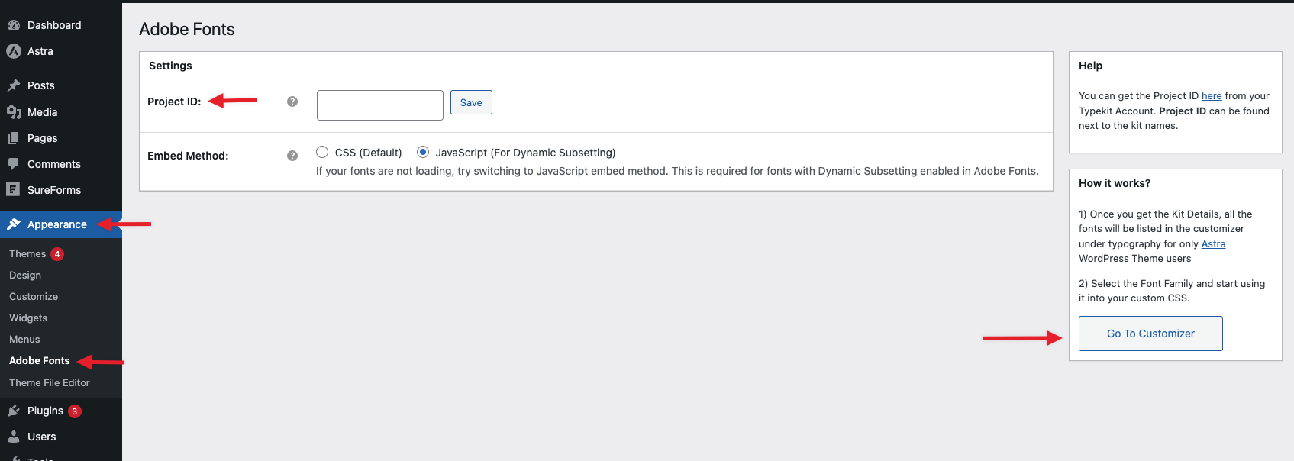1294x461 pixels.
Task: Click the Dashboard gauge icon
Action: pyautogui.click(x=14, y=25)
